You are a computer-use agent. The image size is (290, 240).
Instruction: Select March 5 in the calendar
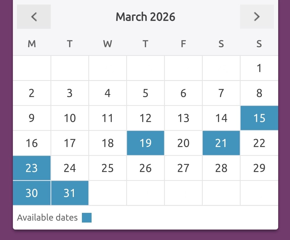click(146, 93)
